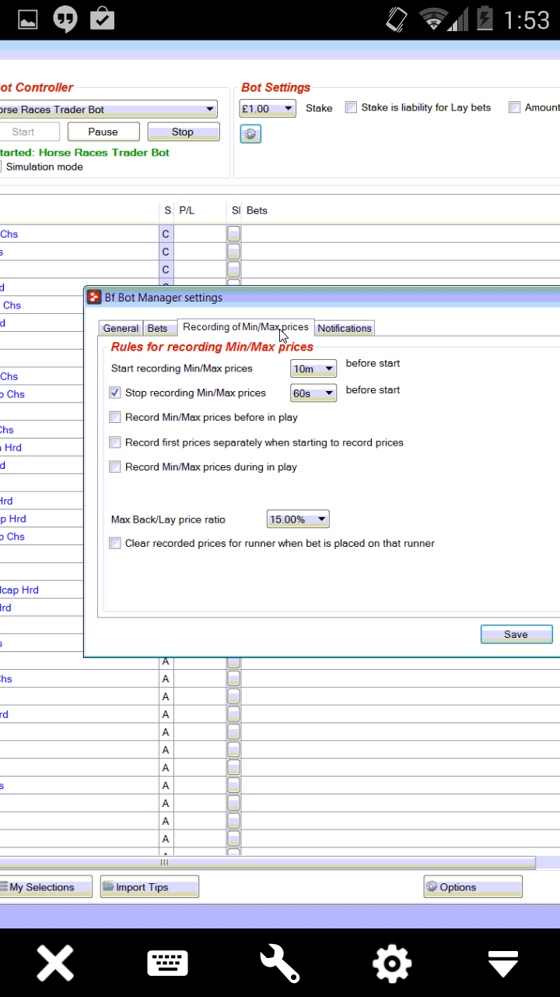
Task: Open the Hangouts notification icon
Action: pos(65,20)
